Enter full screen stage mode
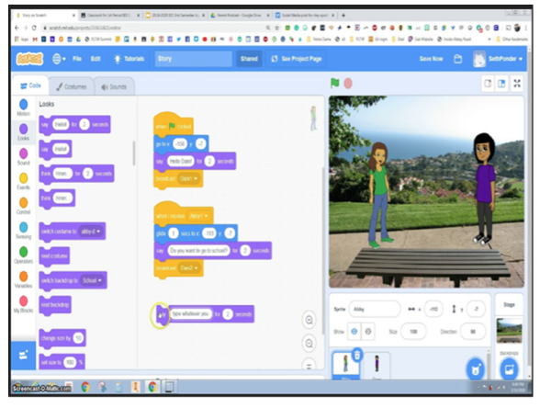Image resolution: width=540 pixels, height=408 pixels. coord(517,84)
